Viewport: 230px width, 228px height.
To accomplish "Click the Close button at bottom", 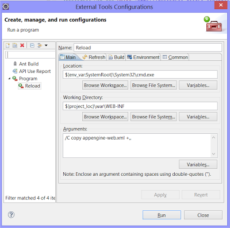I will (203, 215).
